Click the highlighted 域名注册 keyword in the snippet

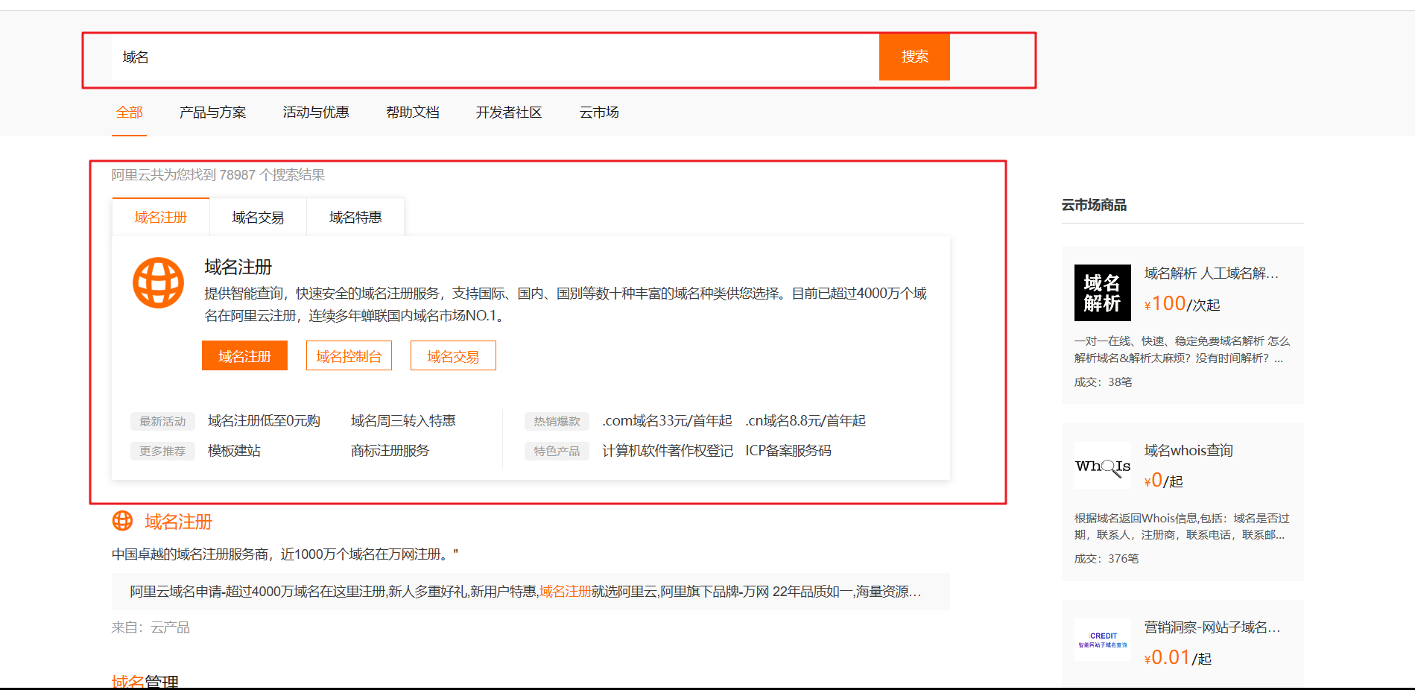pos(565,592)
